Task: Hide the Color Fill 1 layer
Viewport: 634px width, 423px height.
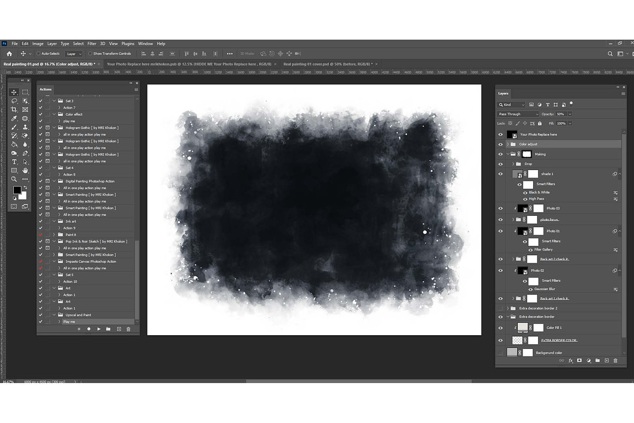Action: (501, 328)
